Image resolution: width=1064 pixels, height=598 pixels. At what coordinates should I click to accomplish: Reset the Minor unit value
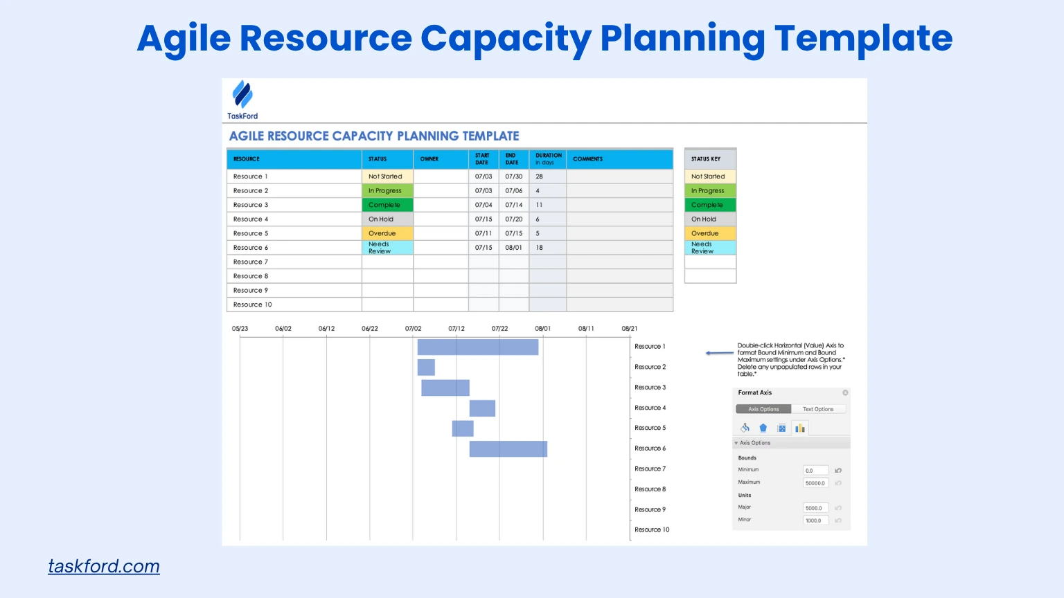pos(838,520)
